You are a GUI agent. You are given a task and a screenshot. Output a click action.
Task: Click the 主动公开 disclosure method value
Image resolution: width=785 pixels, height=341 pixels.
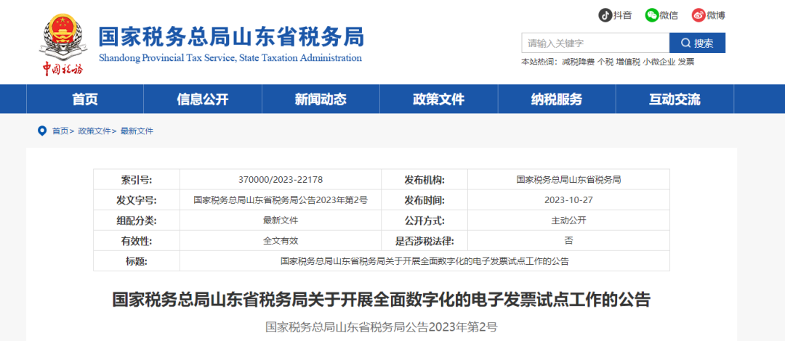[568, 221]
